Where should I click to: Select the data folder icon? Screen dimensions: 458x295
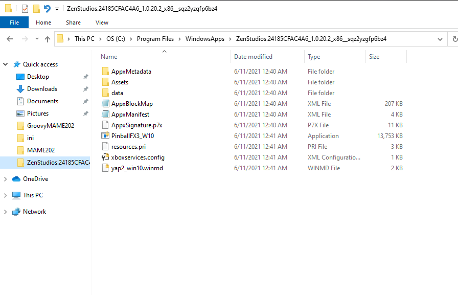click(x=105, y=93)
